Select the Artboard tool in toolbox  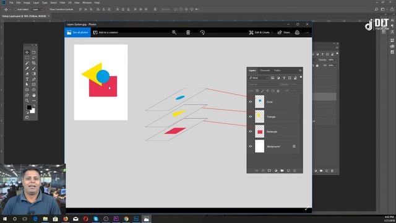34,52
